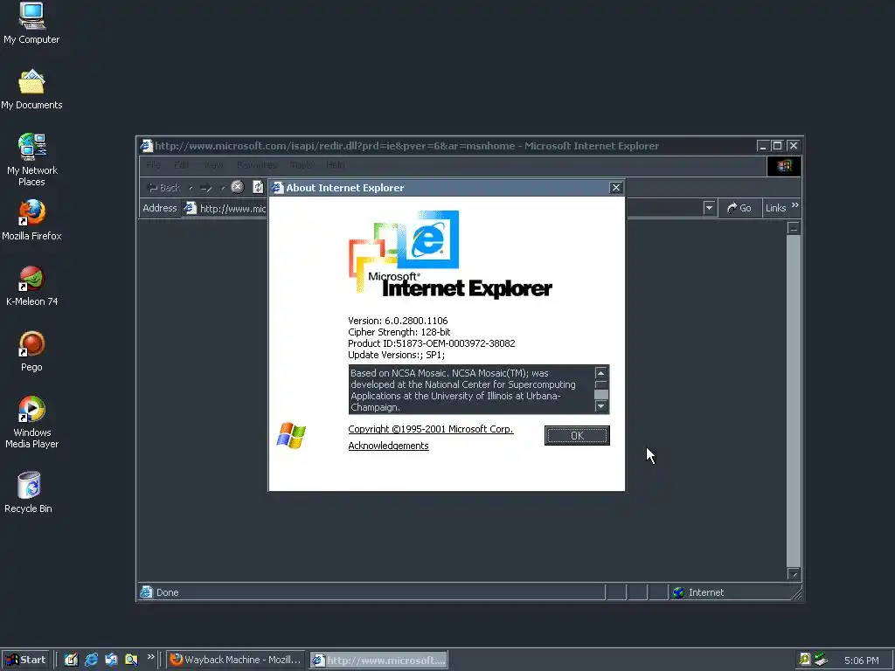Open the Help menu in Internet Explorer
The image size is (895, 671).
pyautogui.click(x=335, y=165)
